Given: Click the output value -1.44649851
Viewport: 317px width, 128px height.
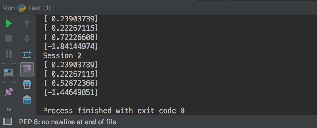Looking at the screenshot, I should 71,92.
